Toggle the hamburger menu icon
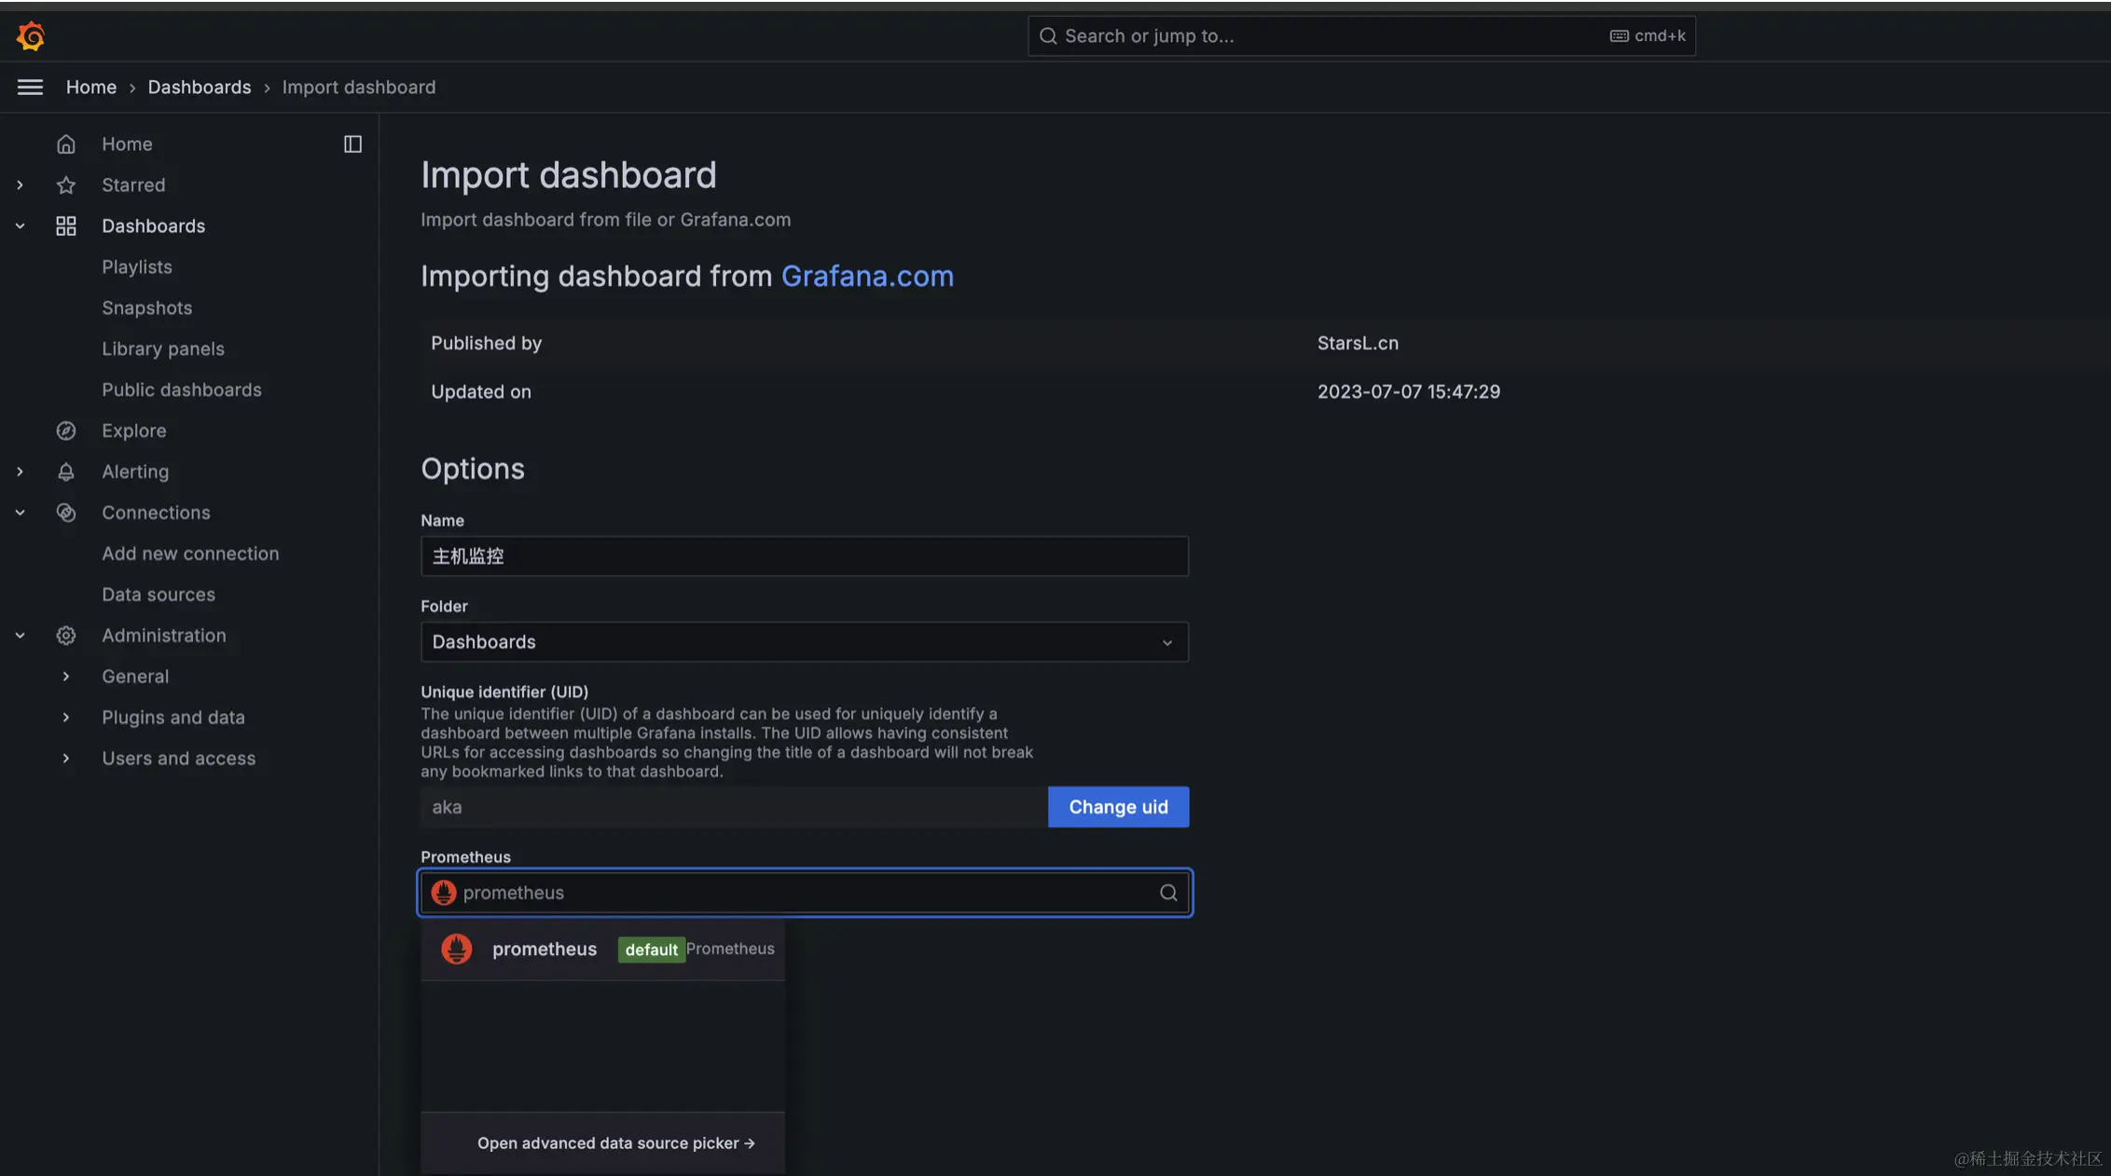This screenshot has height=1176, width=2111. pyautogui.click(x=30, y=87)
